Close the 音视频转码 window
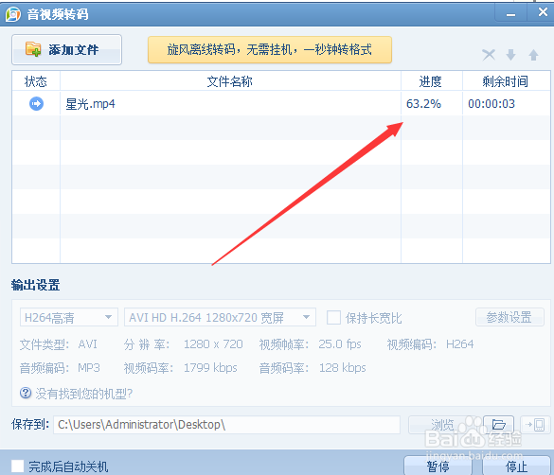Viewport: 554px width, 475px height. (x=542, y=12)
